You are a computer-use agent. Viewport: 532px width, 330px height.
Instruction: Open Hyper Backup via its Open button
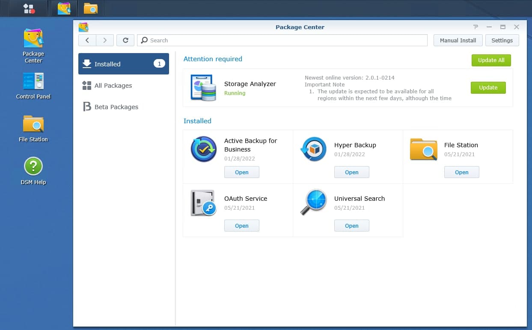tap(352, 172)
